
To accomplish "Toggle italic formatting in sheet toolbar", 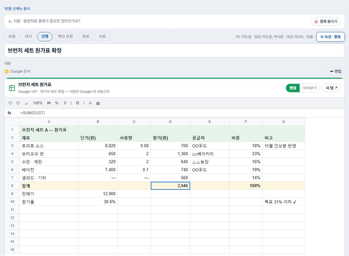I will click(x=84, y=103).
